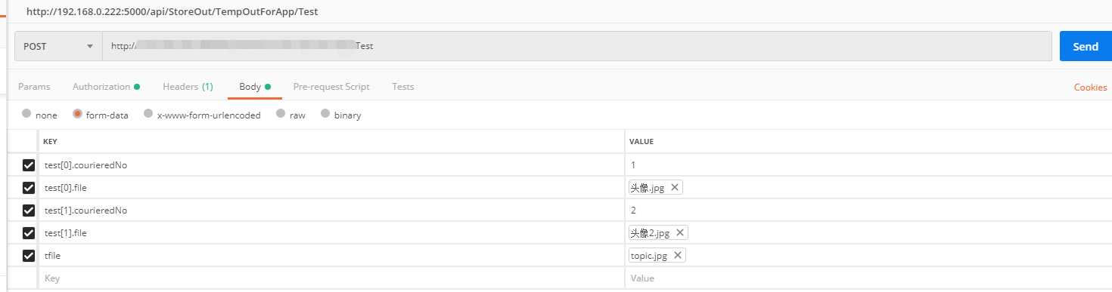Screen dimensions: 1112x292
Task: Switch to Pre-request Script tab
Action: coord(331,87)
